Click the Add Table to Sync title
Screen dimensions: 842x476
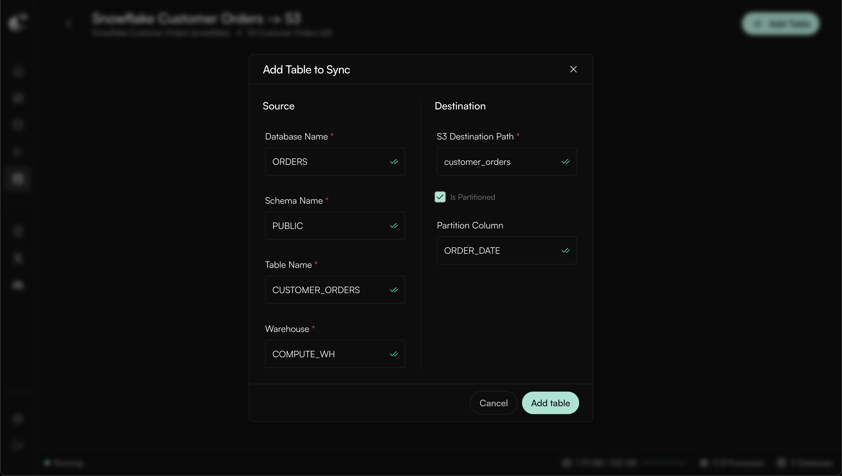306,70
